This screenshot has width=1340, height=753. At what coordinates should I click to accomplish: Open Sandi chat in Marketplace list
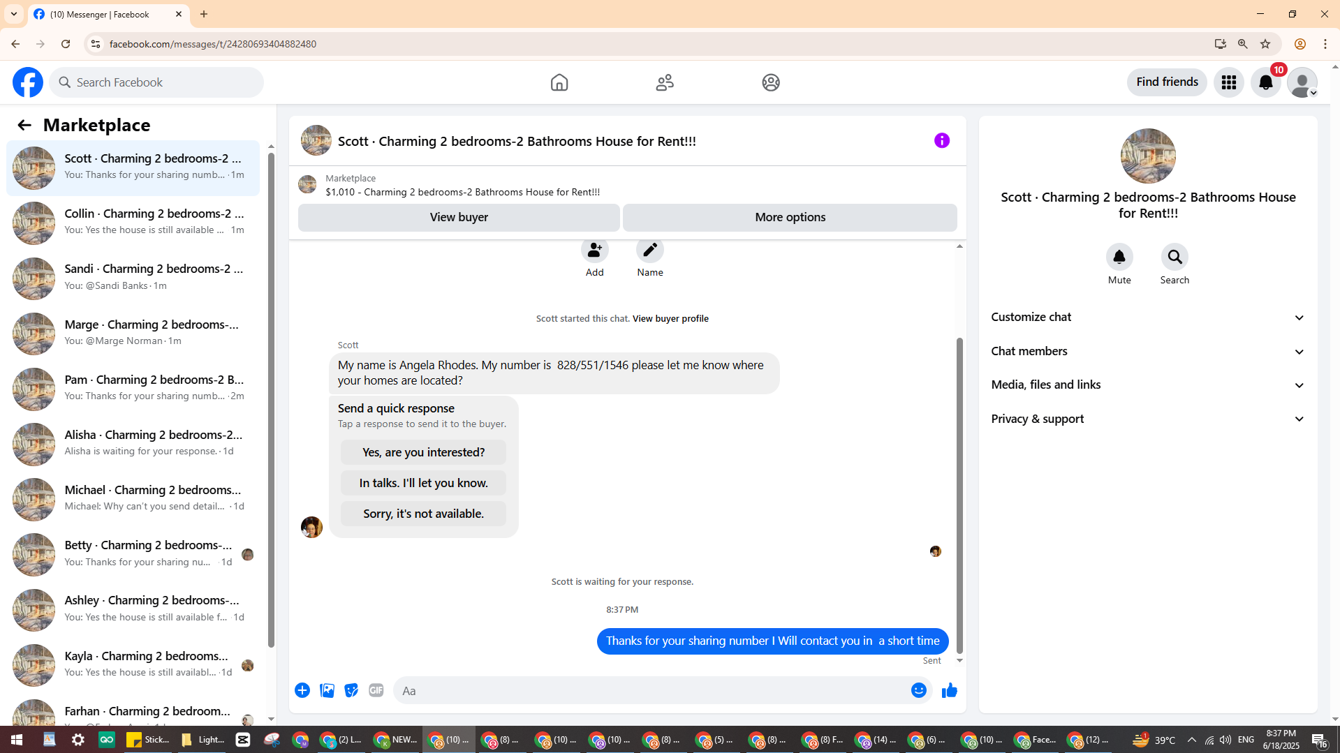pyautogui.click(x=133, y=278)
